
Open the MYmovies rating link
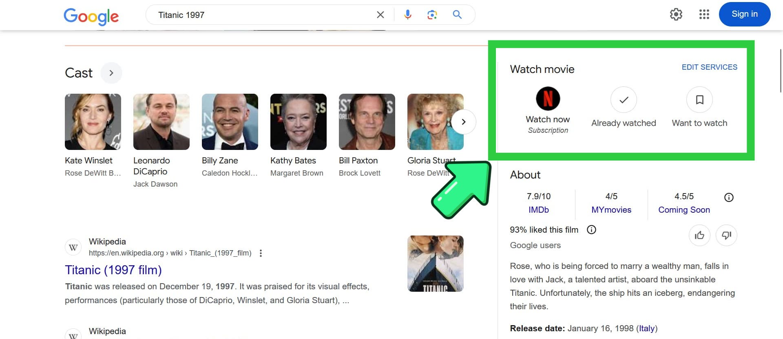point(611,210)
